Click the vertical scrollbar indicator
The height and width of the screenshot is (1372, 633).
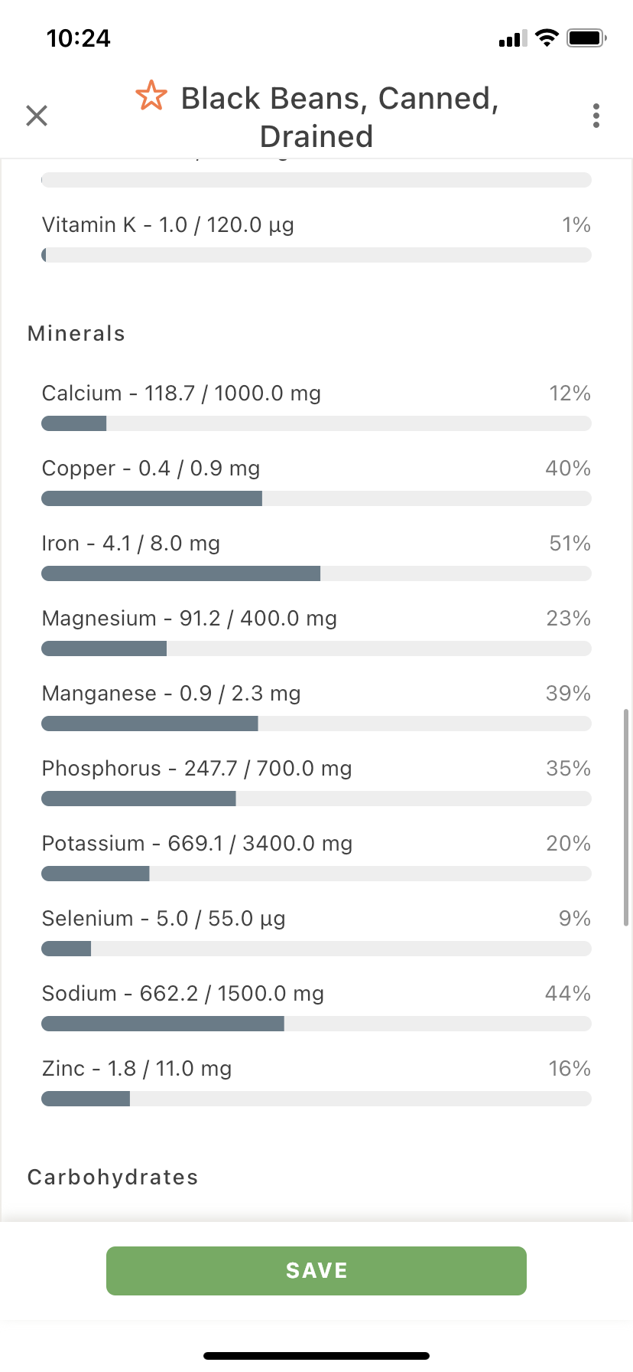626,818
